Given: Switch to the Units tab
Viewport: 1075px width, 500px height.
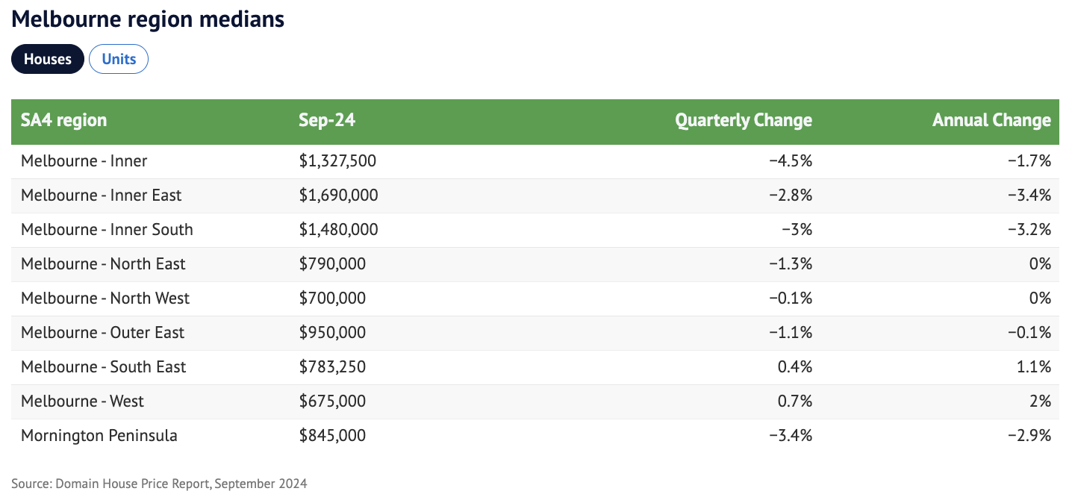Looking at the screenshot, I should click(119, 60).
